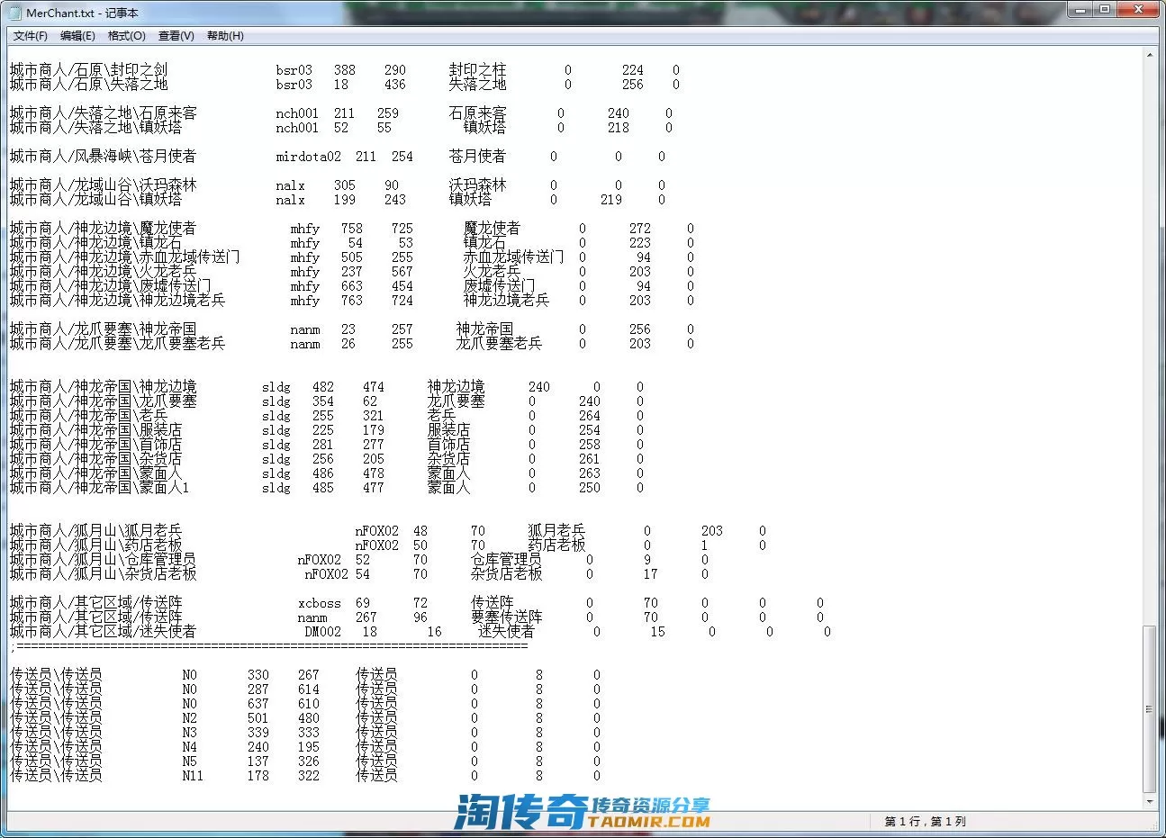This screenshot has height=838, width=1166.
Task: Click text 城市商人/失落之地\石原来客
Action: [x=103, y=113]
